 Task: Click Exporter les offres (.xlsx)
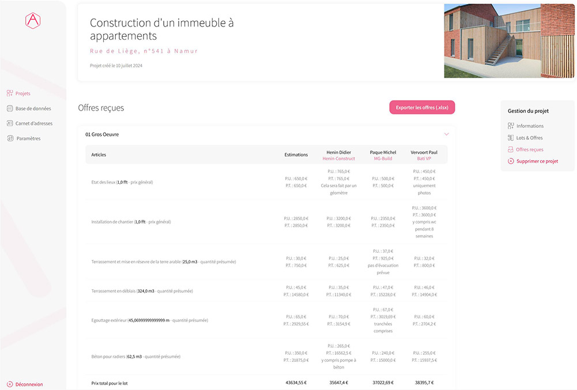422,107
